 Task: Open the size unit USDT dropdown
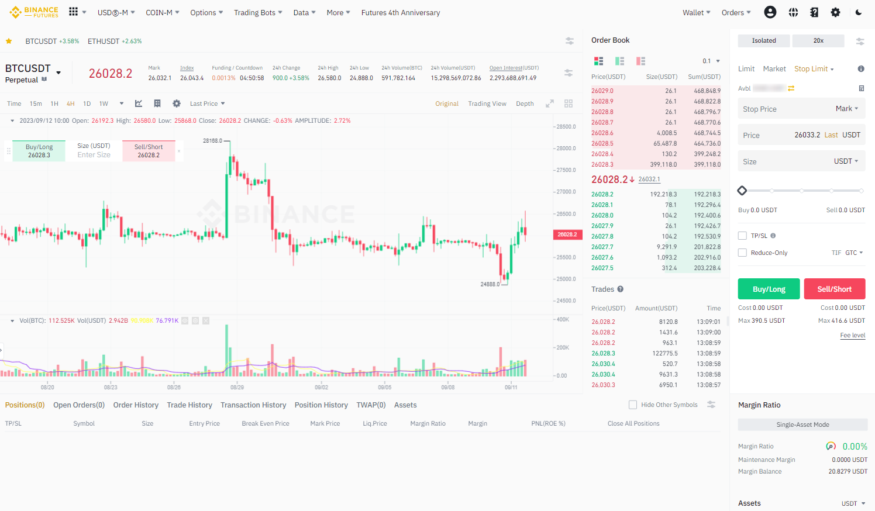pyautogui.click(x=846, y=161)
